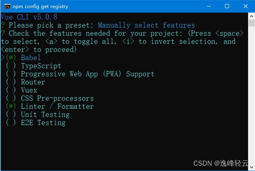This screenshot has height=171, width=255.
Task: Click the scrollbar up arrow
Action: click(251, 16)
